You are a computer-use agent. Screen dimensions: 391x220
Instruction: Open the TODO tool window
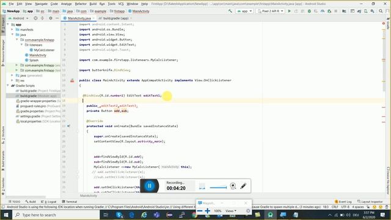click(14, 202)
